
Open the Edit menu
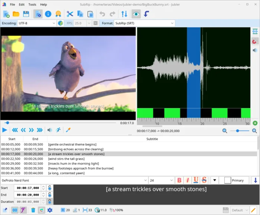[22, 4]
